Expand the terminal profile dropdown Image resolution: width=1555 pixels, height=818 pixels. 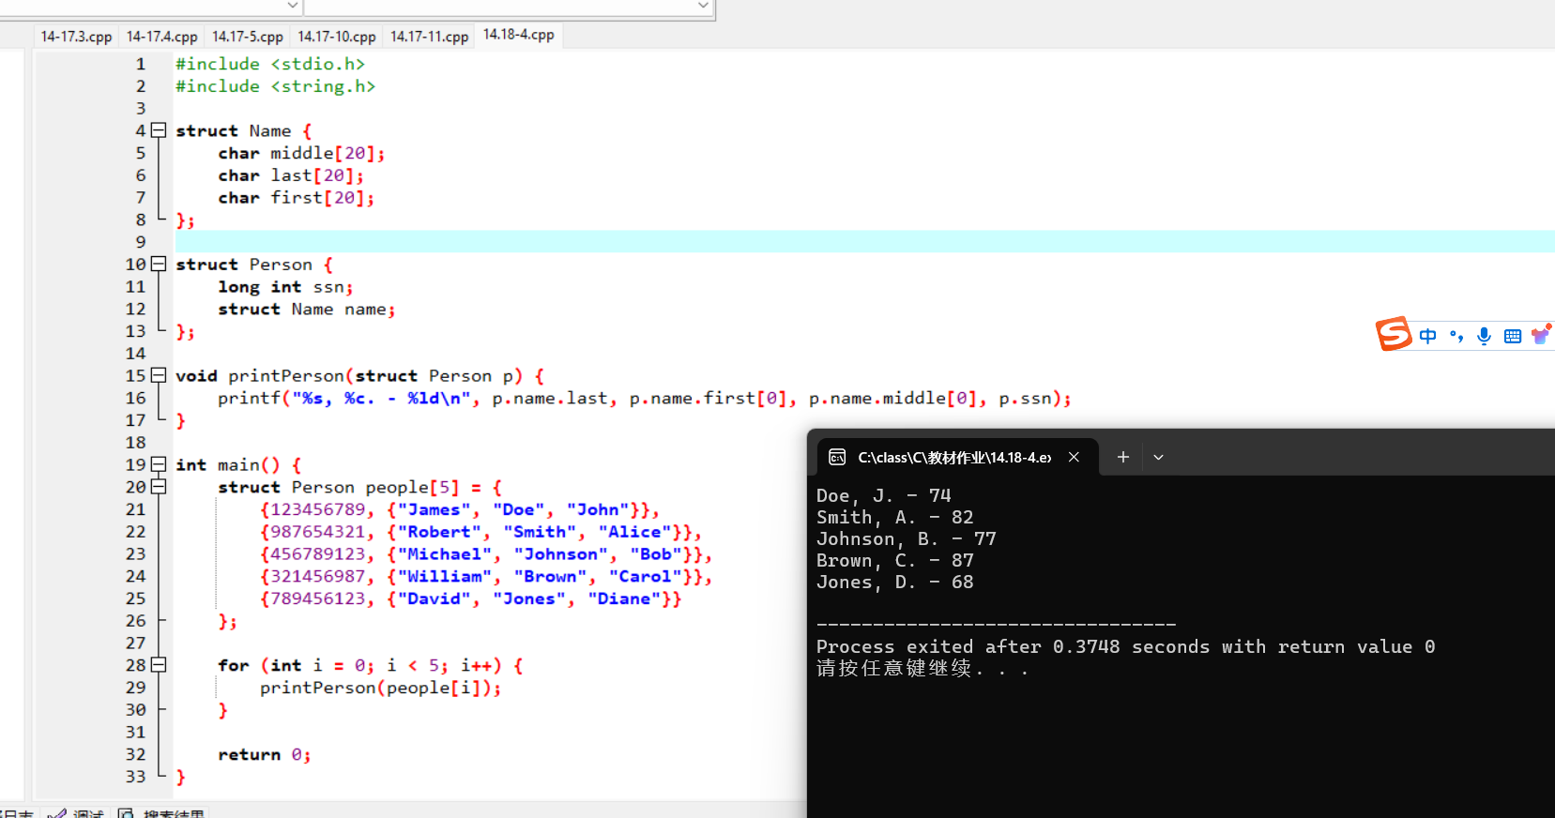click(1158, 457)
